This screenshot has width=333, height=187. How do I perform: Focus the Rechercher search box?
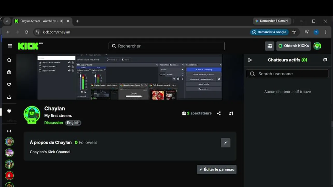coord(167,46)
